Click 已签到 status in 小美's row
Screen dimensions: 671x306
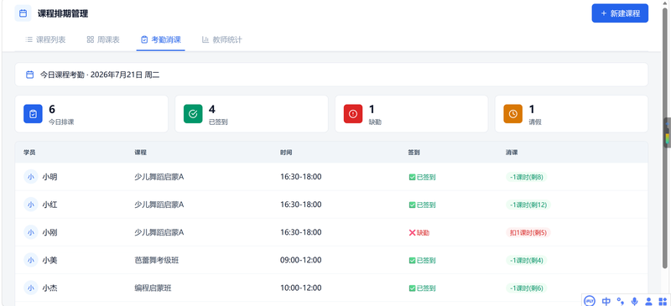(423, 261)
